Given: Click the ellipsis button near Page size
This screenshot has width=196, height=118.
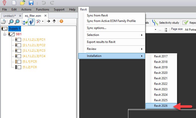Looking at the screenshot, I should 160,30.
